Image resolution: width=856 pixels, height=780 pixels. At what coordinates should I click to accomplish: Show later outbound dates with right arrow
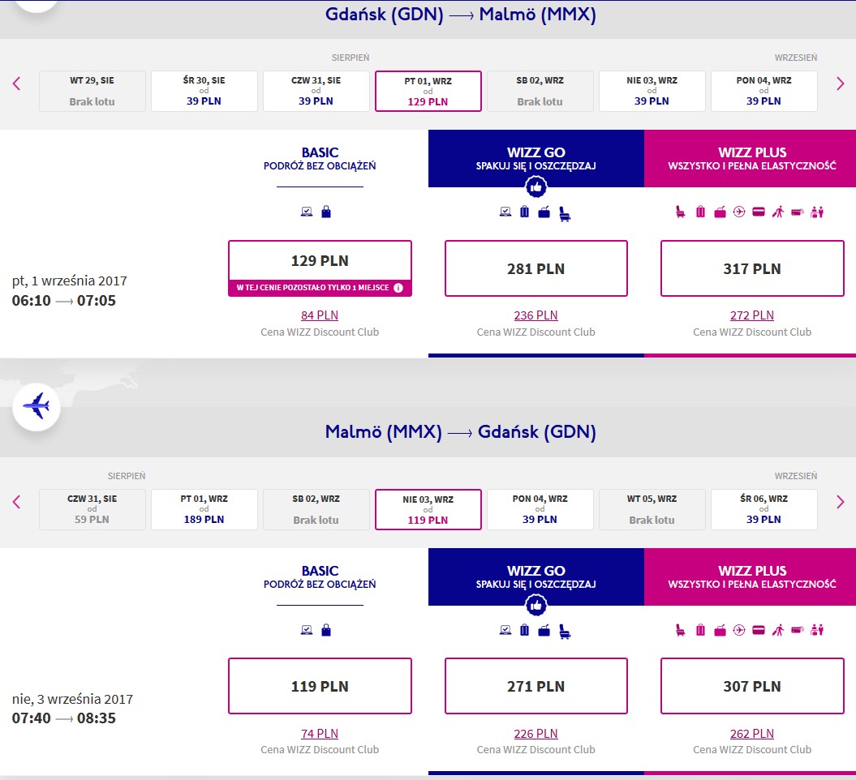coord(840,84)
